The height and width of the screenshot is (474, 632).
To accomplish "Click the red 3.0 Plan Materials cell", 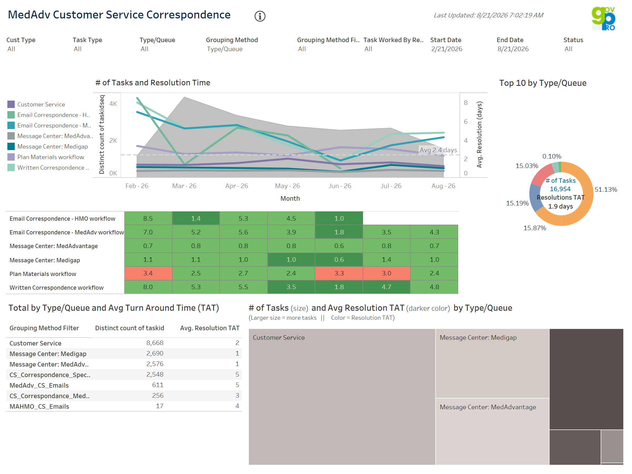I will coord(386,273).
